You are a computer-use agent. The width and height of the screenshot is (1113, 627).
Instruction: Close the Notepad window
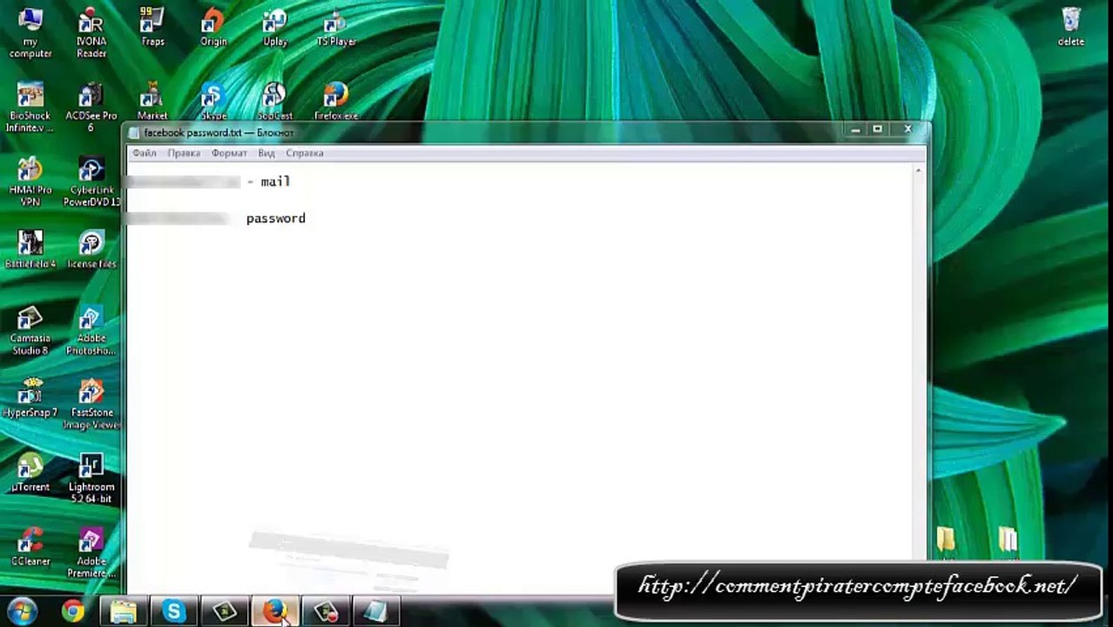tap(907, 130)
